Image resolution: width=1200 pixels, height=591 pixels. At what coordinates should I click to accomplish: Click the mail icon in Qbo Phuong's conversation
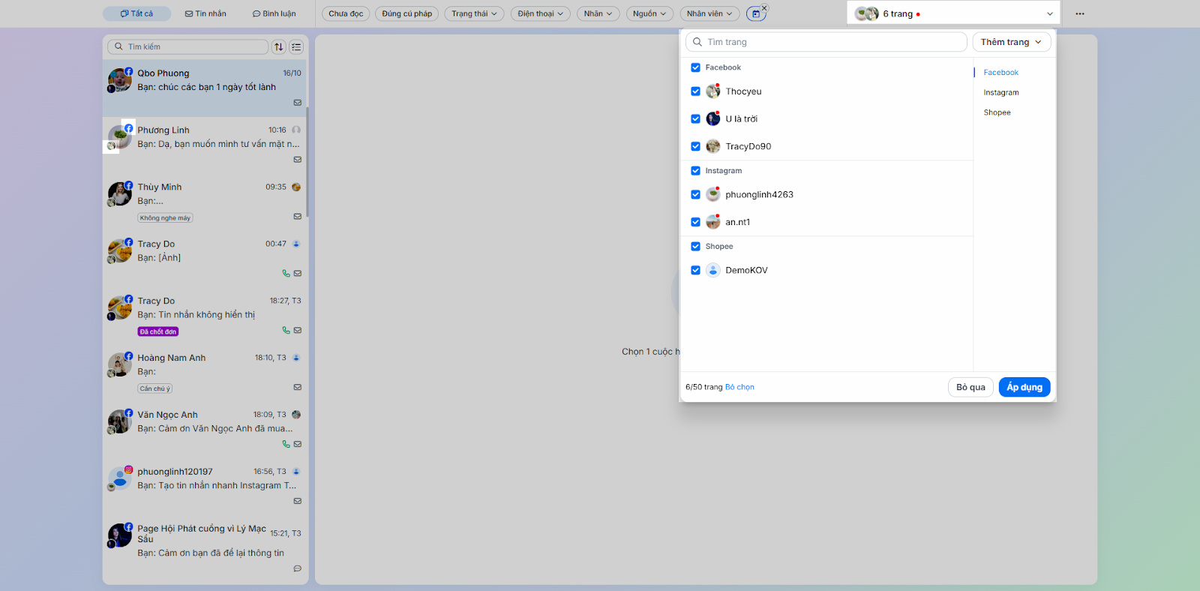[x=298, y=103]
